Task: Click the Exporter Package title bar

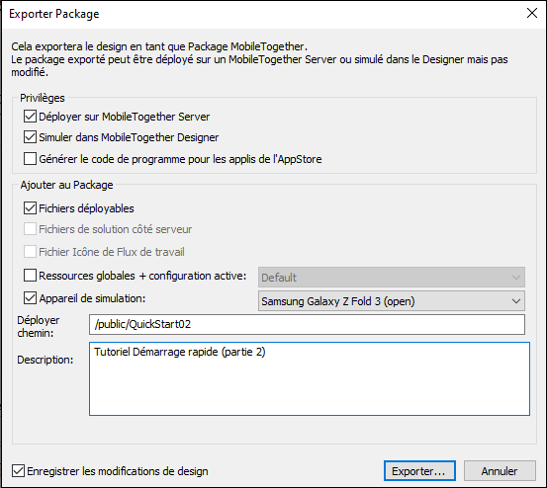Action: click(x=262, y=14)
